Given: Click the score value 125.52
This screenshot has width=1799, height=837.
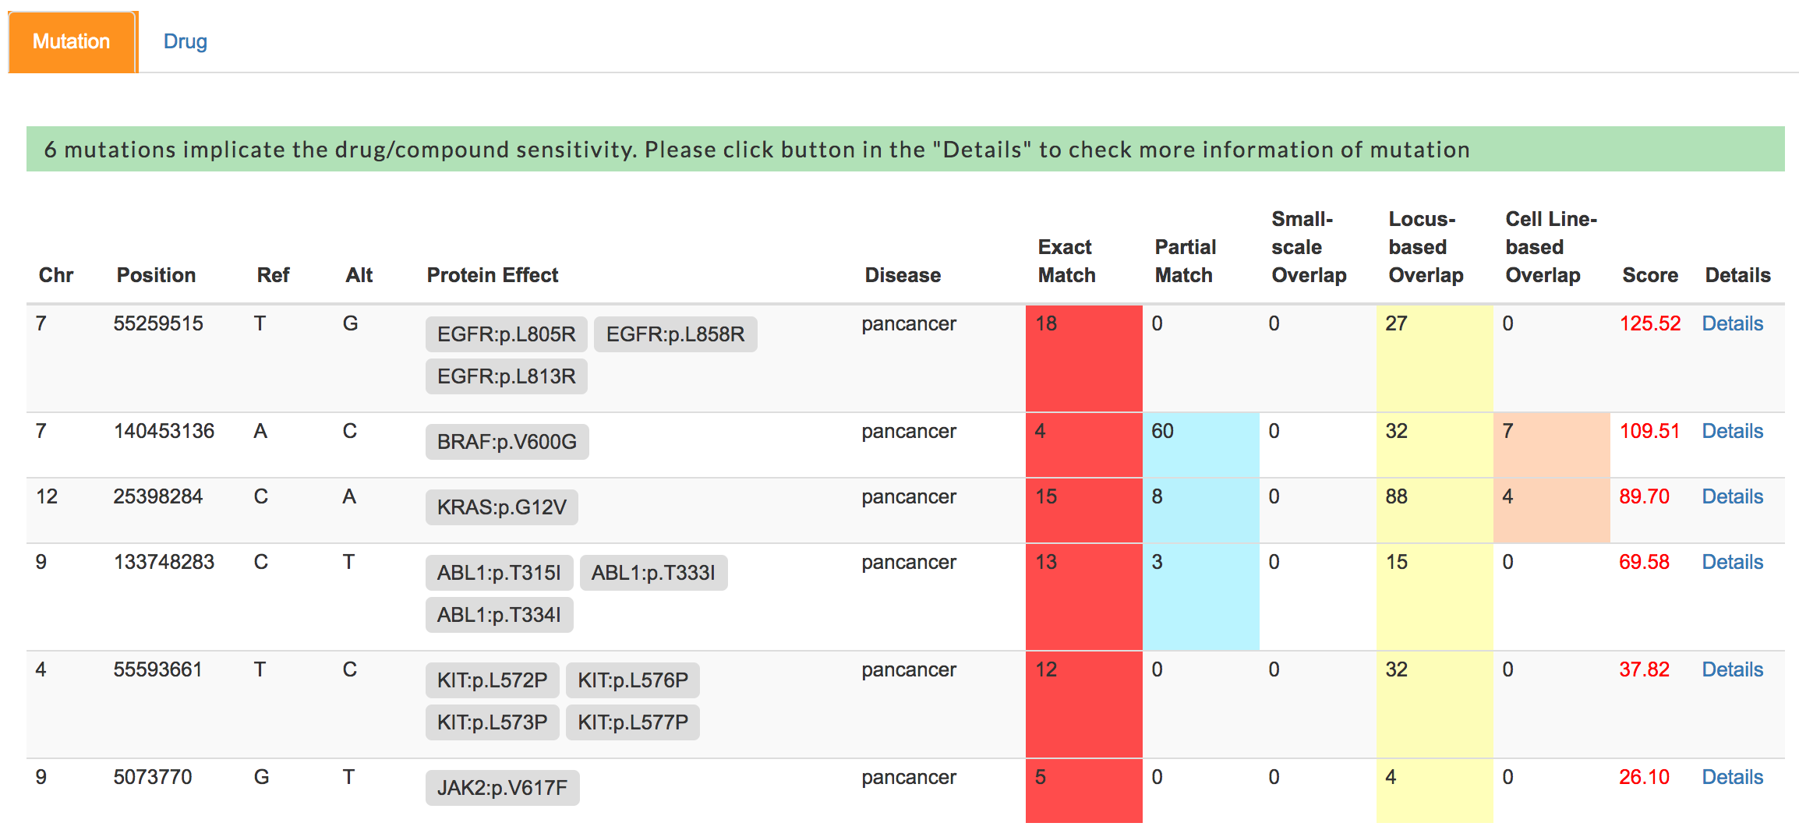Looking at the screenshot, I should 1649,323.
